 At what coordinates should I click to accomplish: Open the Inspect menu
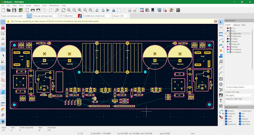coord(37,6)
